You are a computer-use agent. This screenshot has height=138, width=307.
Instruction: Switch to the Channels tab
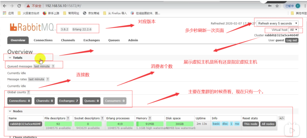[68, 40]
